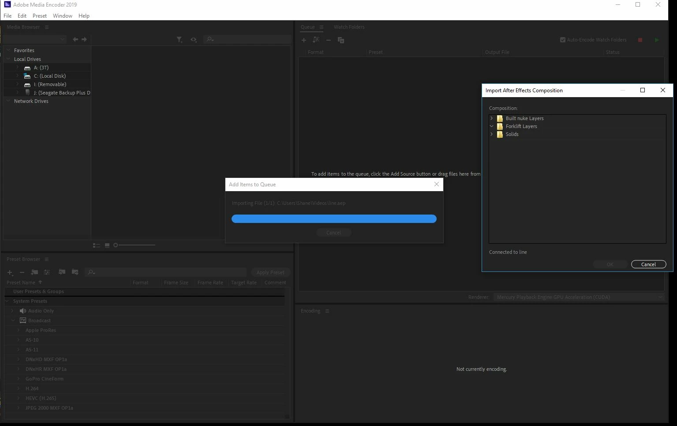Click the Import Presets icon

(62, 272)
